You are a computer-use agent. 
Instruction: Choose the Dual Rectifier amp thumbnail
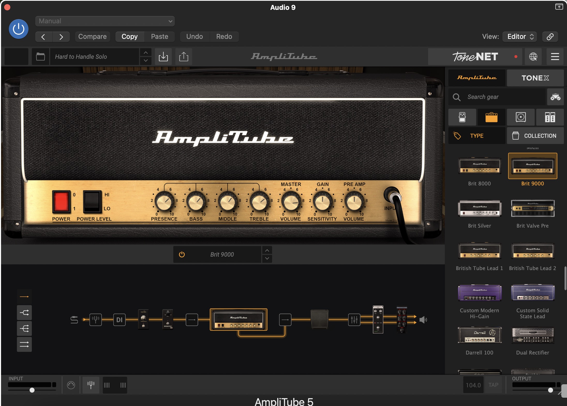pyautogui.click(x=533, y=335)
